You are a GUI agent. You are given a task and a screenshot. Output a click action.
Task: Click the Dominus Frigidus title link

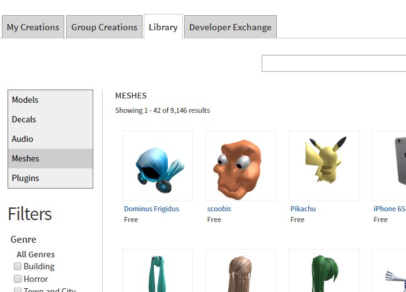(151, 209)
